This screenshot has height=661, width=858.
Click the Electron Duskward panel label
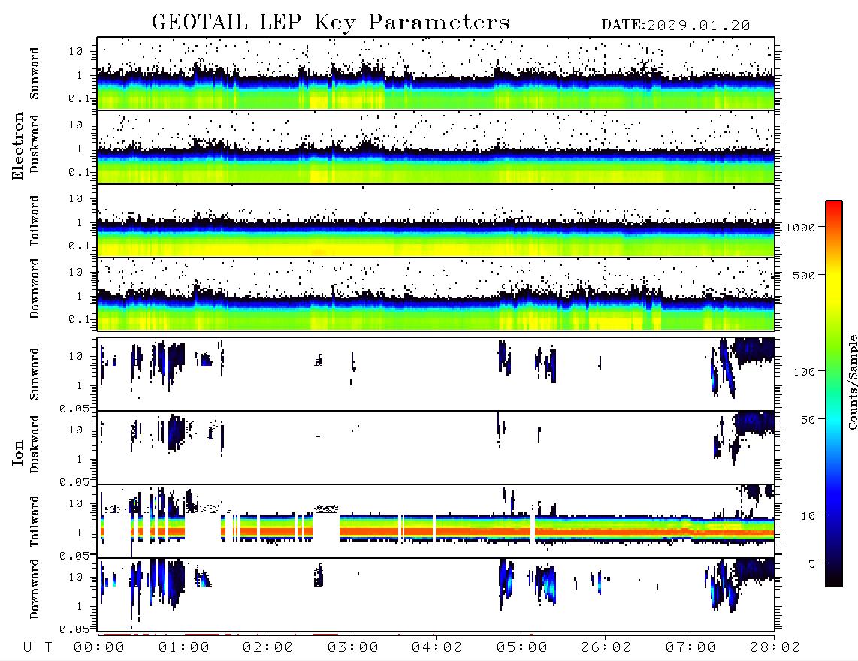click(35, 144)
